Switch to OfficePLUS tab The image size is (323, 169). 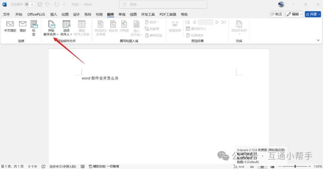point(36,14)
